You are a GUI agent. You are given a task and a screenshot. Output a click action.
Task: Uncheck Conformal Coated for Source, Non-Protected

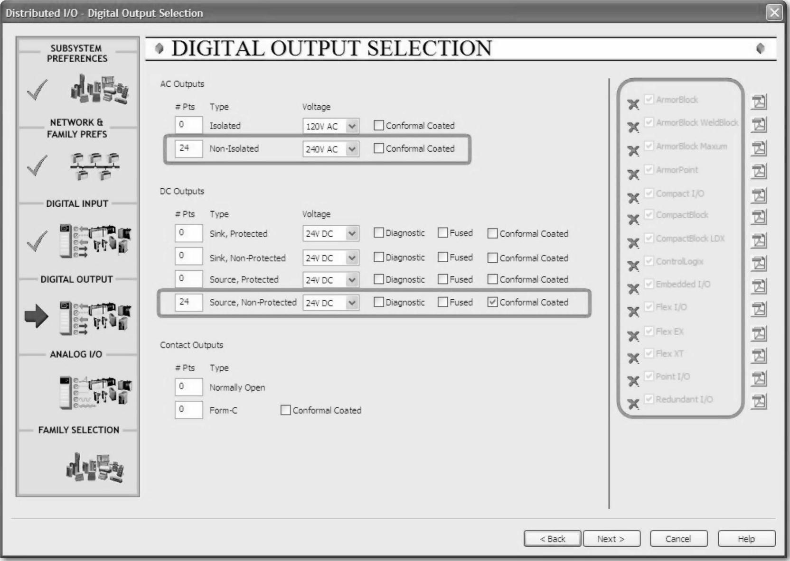[x=492, y=302]
